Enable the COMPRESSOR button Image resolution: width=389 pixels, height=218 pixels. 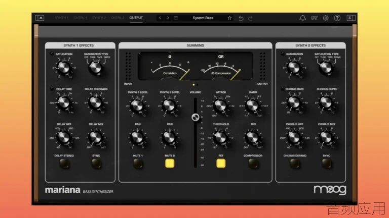(253, 163)
